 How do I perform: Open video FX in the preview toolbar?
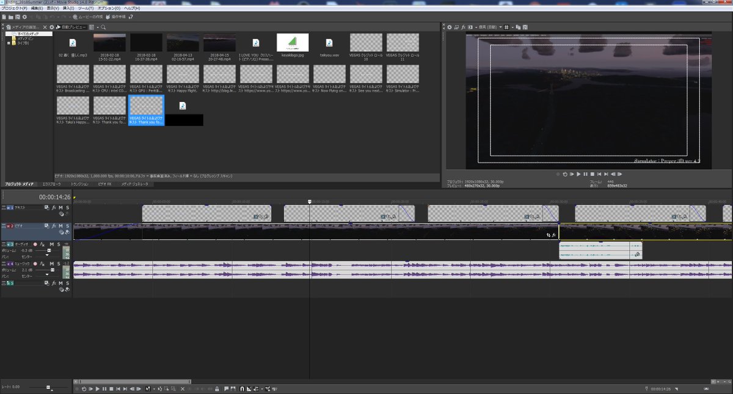tap(464, 27)
